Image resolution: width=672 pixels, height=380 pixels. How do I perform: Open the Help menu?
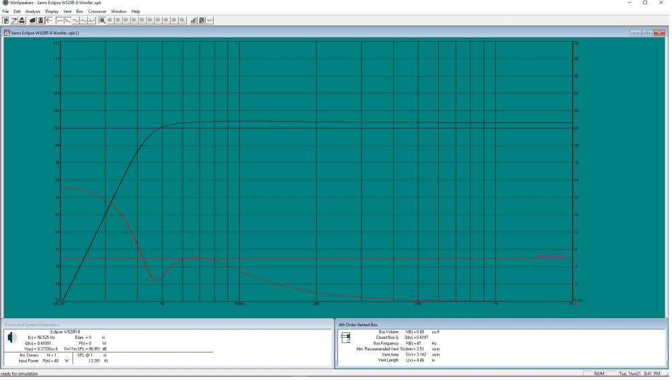click(136, 11)
